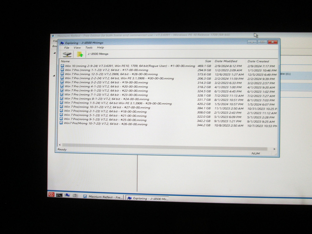Select the Win 7 Pro #29-00-00.mrimg file icon

pyautogui.click(x=62, y=103)
